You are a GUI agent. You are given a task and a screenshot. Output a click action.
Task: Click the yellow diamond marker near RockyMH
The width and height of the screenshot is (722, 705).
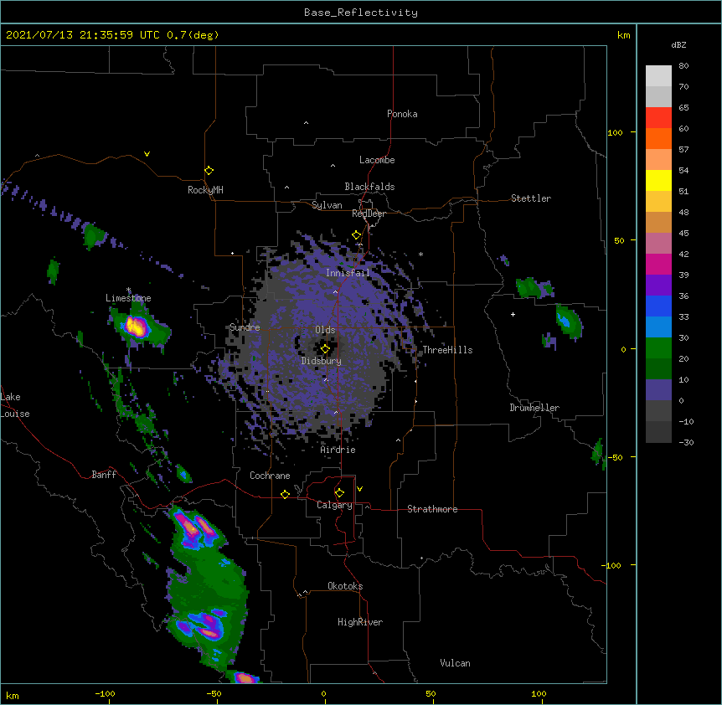click(x=209, y=171)
